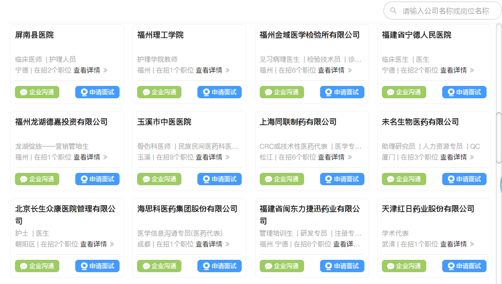Click 企业沟通 for 福建省宁德人民医院

point(404,92)
